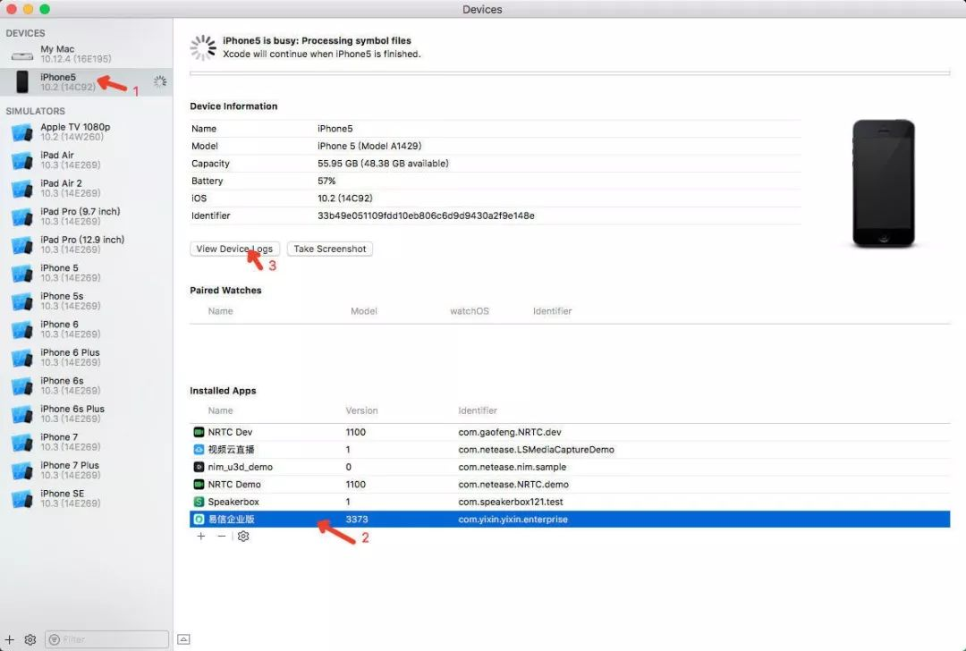Click the Take Screenshot button
Image resolution: width=966 pixels, height=651 pixels.
pos(329,249)
